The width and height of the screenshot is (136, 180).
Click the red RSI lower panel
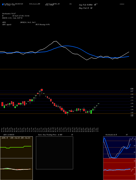point(120,169)
